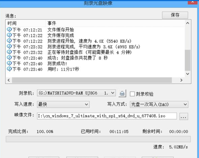Click the info icon on the 文件缓存完成 row

click(x=9, y=35)
